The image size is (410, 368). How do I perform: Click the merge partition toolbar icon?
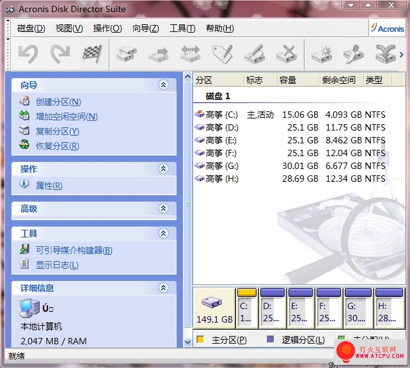click(x=386, y=54)
